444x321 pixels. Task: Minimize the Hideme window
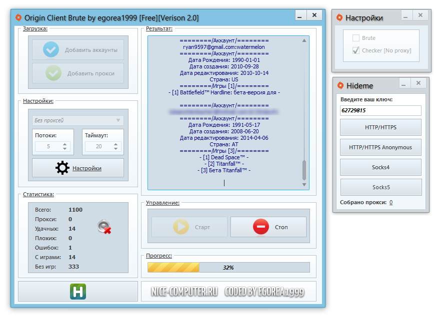pyautogui.click(x=404, y=84)
